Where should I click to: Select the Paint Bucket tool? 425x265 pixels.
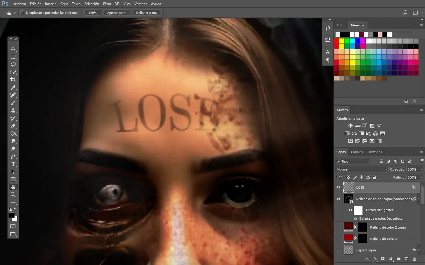[x=13, y=133]
